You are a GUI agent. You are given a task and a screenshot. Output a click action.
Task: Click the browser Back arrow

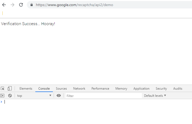click(x=4, y=5)
